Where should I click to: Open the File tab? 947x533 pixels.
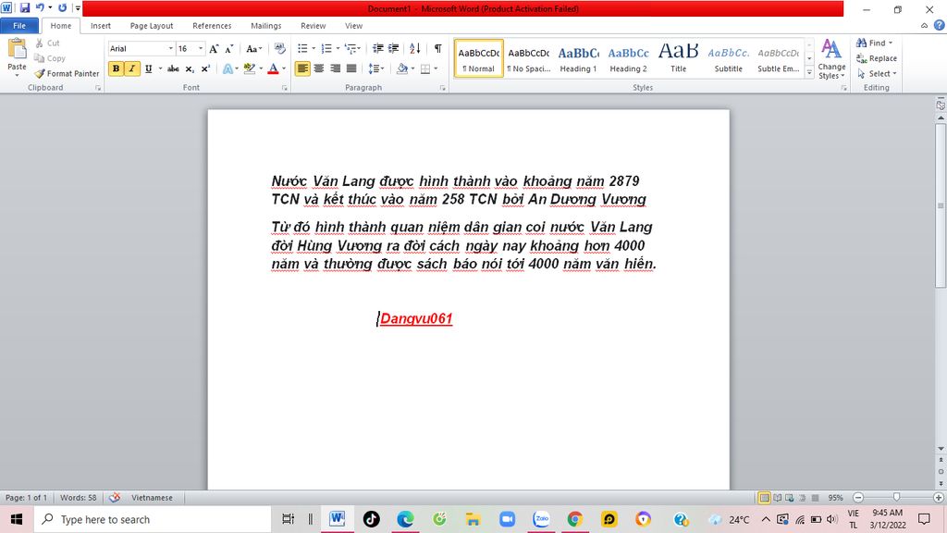[x=19, y=25]
